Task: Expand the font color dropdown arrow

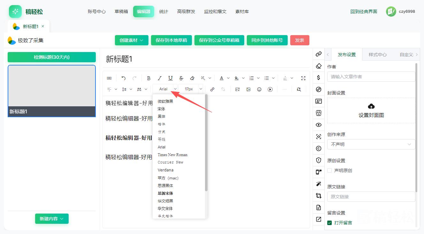Action: (x=228, y=78)
